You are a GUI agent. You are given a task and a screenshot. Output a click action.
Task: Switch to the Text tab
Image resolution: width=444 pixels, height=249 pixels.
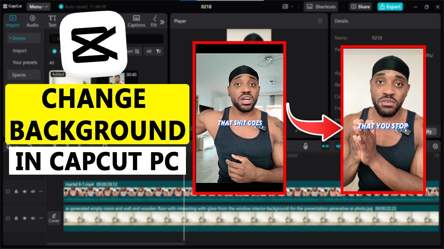pos(52,21)
